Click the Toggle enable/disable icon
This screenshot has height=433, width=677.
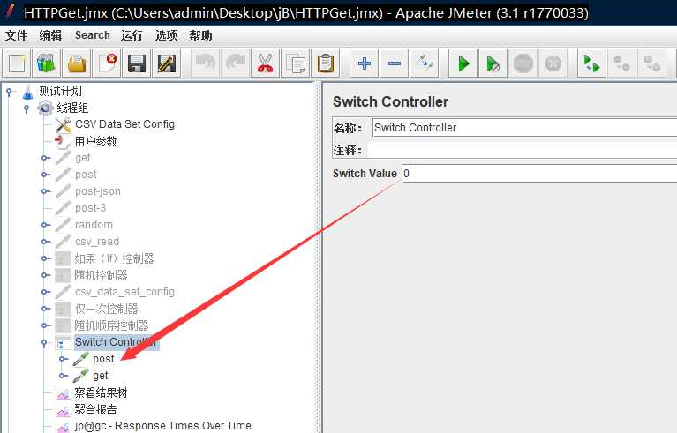(424, 63)
